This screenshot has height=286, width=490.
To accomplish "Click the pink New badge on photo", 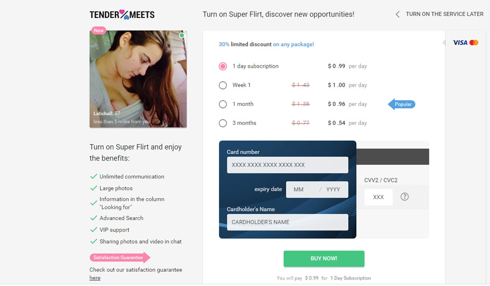I will (99, 31).
